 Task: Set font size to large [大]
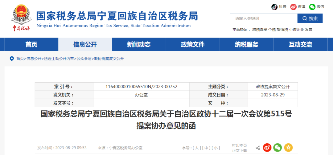(x=196, y=148)
